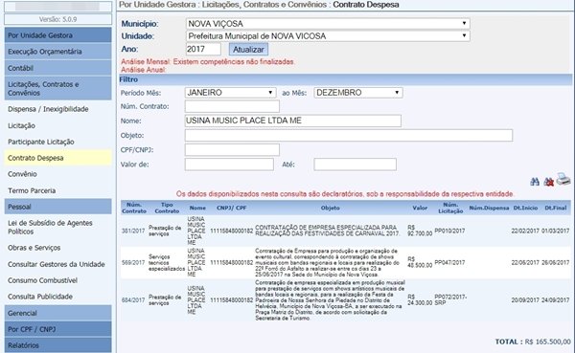Click the Atualizar button

248,50
